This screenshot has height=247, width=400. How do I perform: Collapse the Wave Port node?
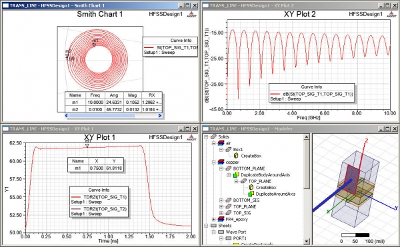(x=214, y=232)
